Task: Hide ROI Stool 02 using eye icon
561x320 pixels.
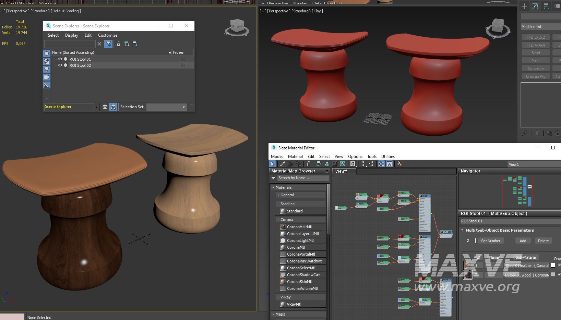Action: (60, 65)
